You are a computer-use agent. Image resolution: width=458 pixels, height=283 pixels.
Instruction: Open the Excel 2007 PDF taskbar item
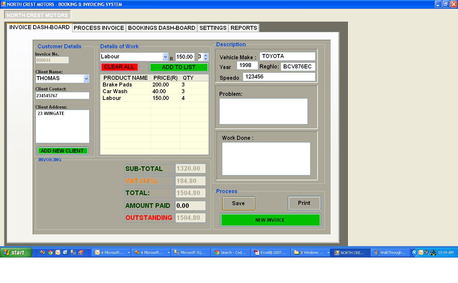(x=270, y=252)
